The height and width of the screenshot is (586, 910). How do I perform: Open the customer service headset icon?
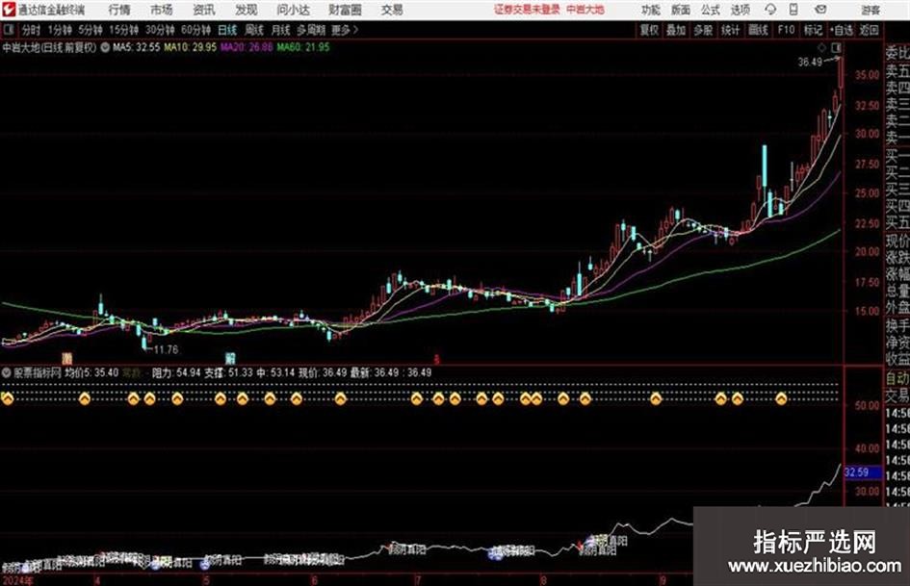click(770, 10)
